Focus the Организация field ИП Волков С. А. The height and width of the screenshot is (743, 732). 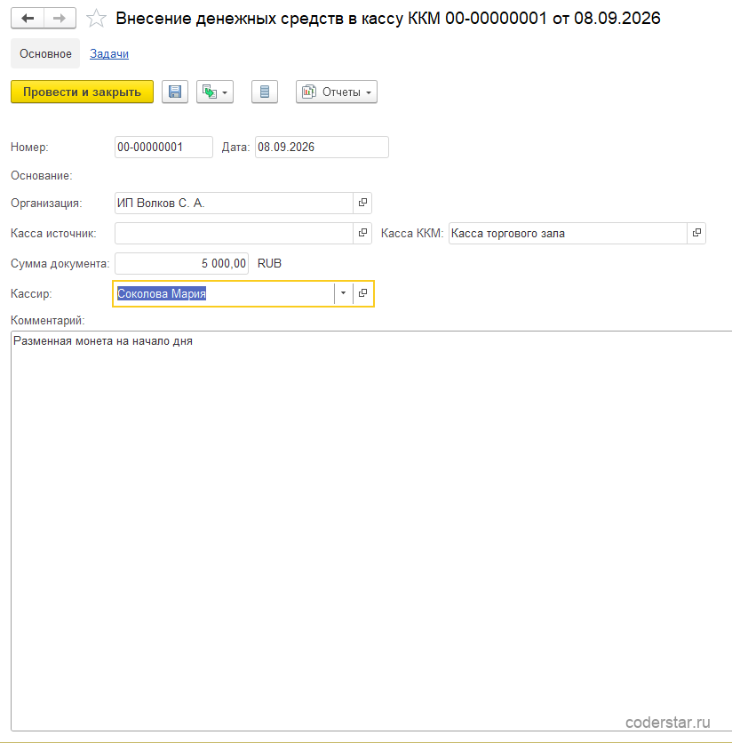pyautogui.click(x=234, y=203)
